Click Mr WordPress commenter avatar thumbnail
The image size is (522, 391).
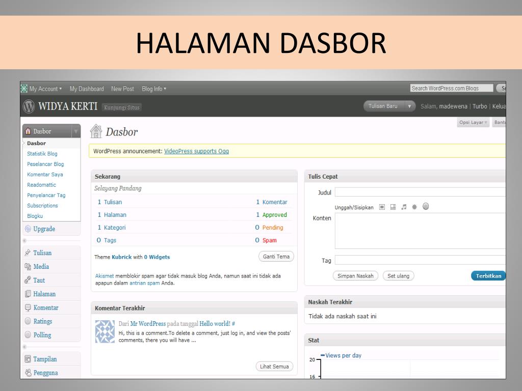point(105,331)
